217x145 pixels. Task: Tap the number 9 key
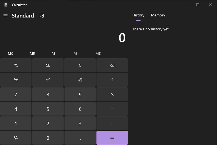(80, 94)
